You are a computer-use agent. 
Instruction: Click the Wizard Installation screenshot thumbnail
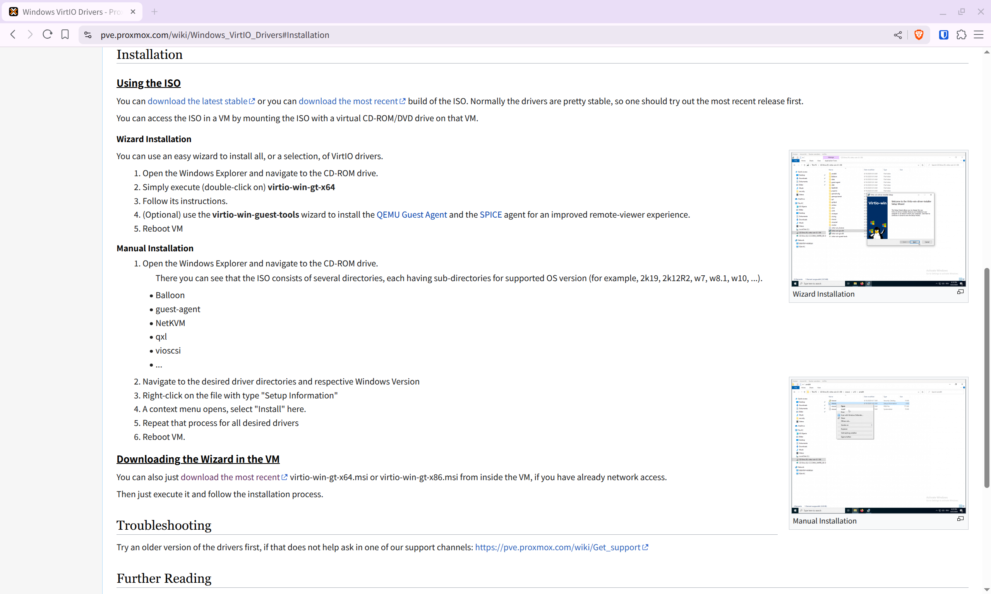point(878,219)
